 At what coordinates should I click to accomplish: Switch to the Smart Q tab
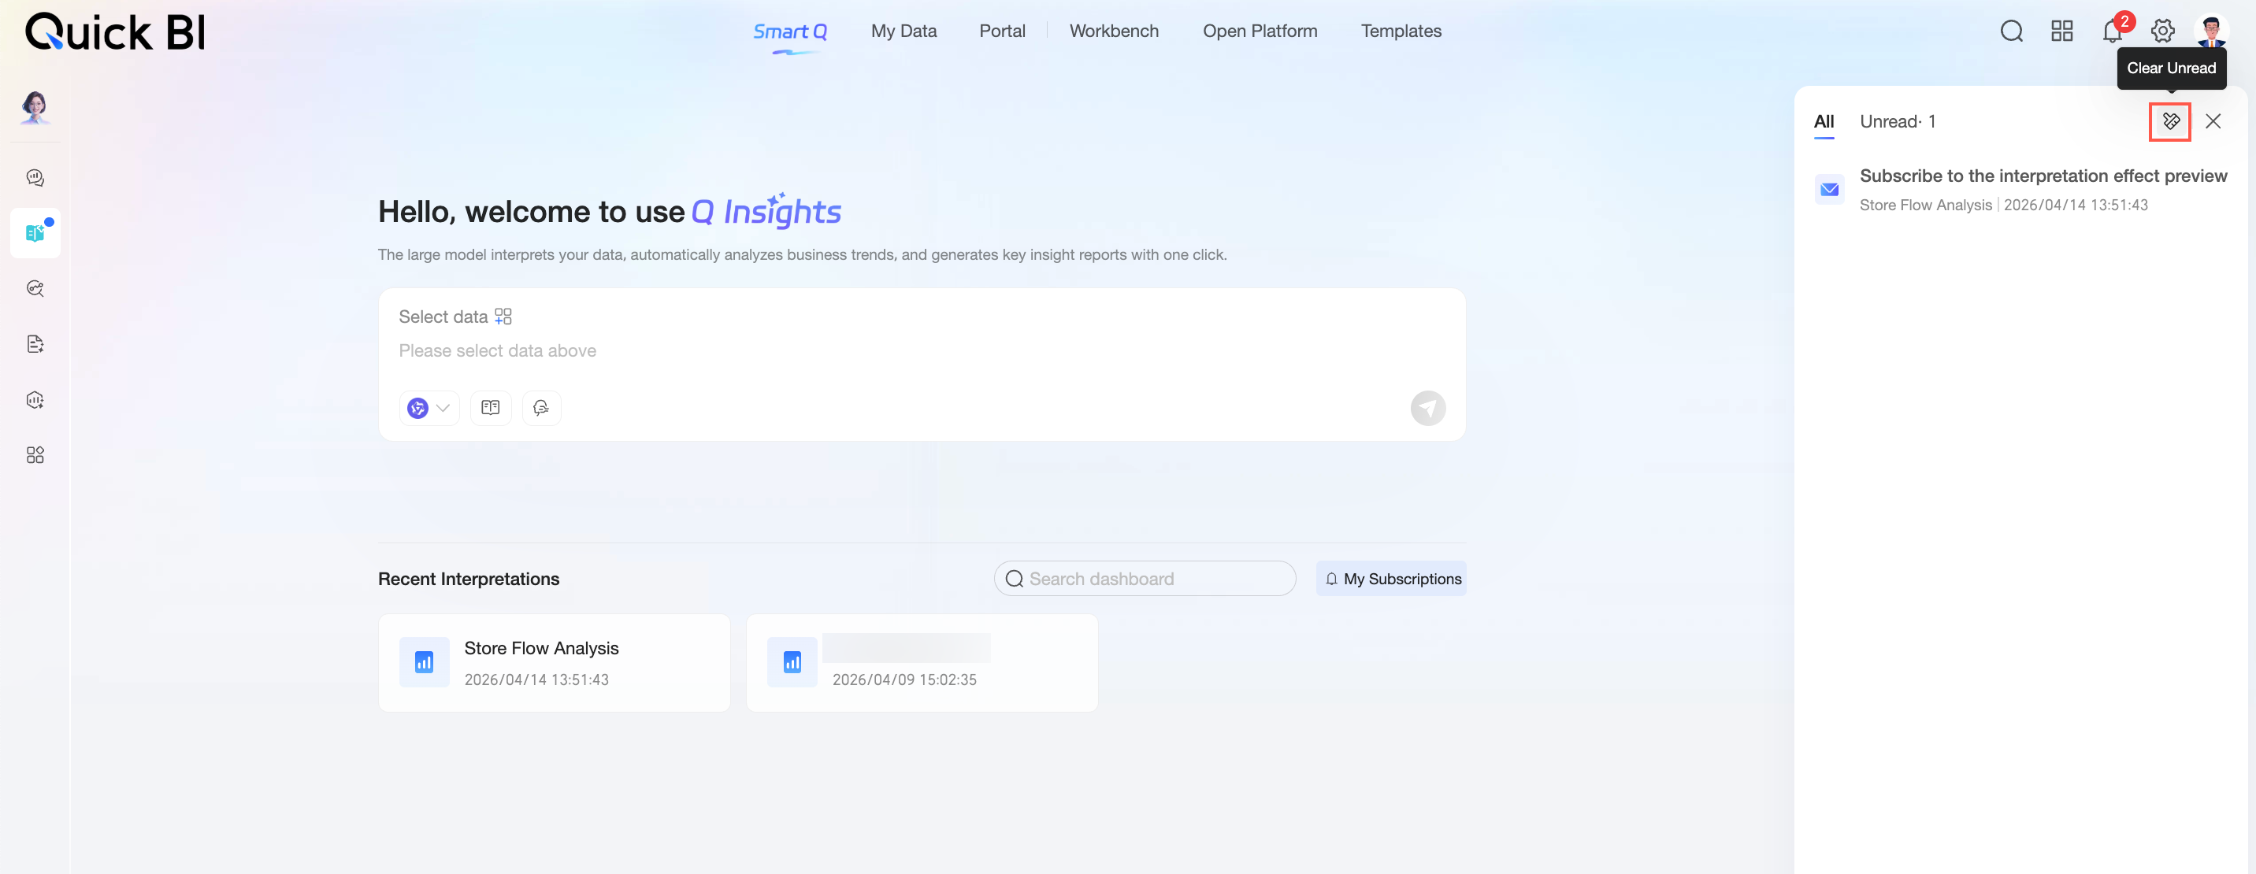click(790, 31)
